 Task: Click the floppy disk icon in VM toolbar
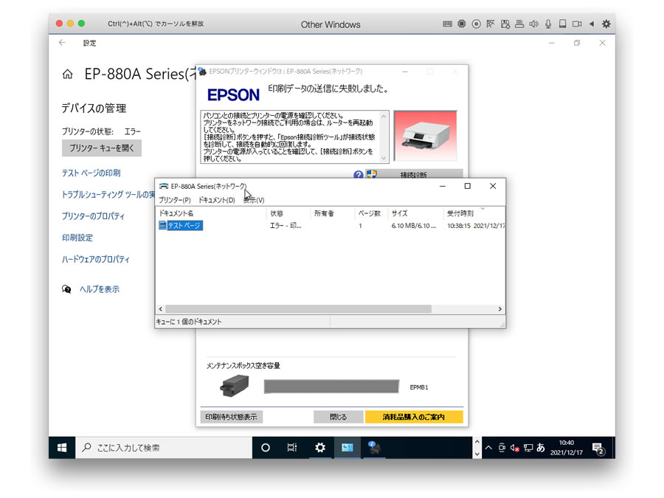point(505,24)
